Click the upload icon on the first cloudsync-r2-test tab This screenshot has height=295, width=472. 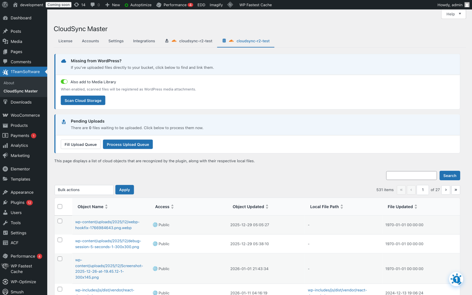click(167, 41)
